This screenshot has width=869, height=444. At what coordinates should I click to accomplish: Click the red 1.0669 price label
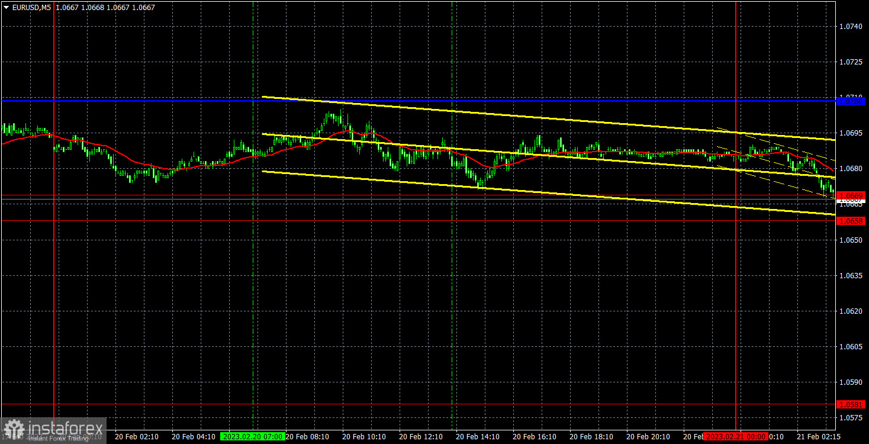tap(851, 195)
